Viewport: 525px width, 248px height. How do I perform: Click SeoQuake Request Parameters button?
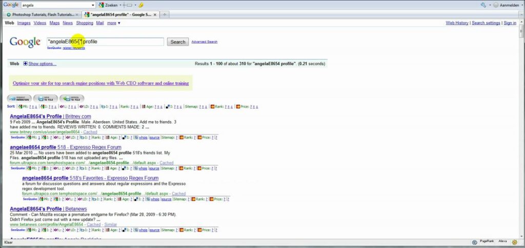click(19, 99)
